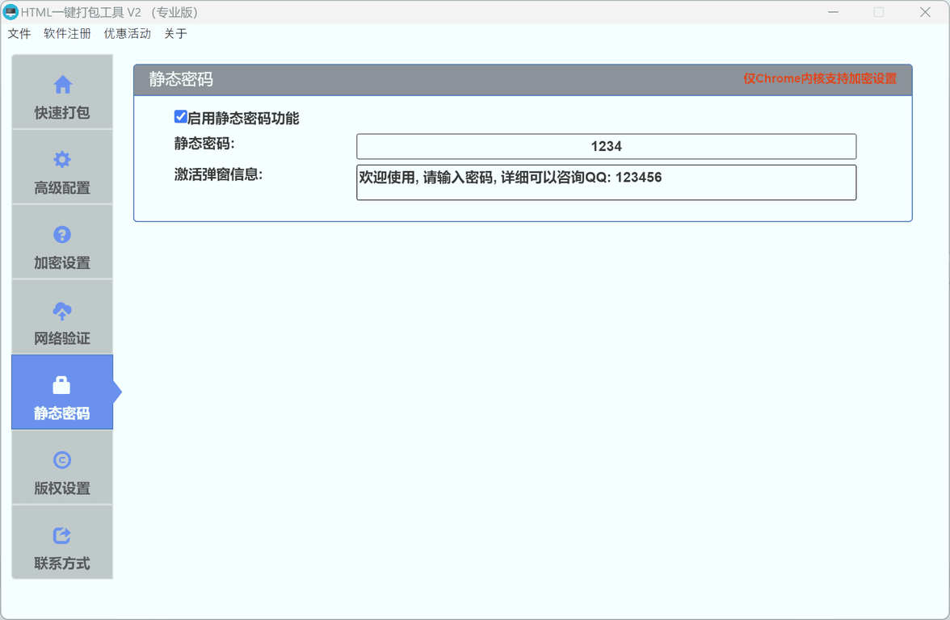The width and height of the screenshot is (950, 620).
Task: Click the 静态密码 panel header title
Action: [x=181, y=79]
